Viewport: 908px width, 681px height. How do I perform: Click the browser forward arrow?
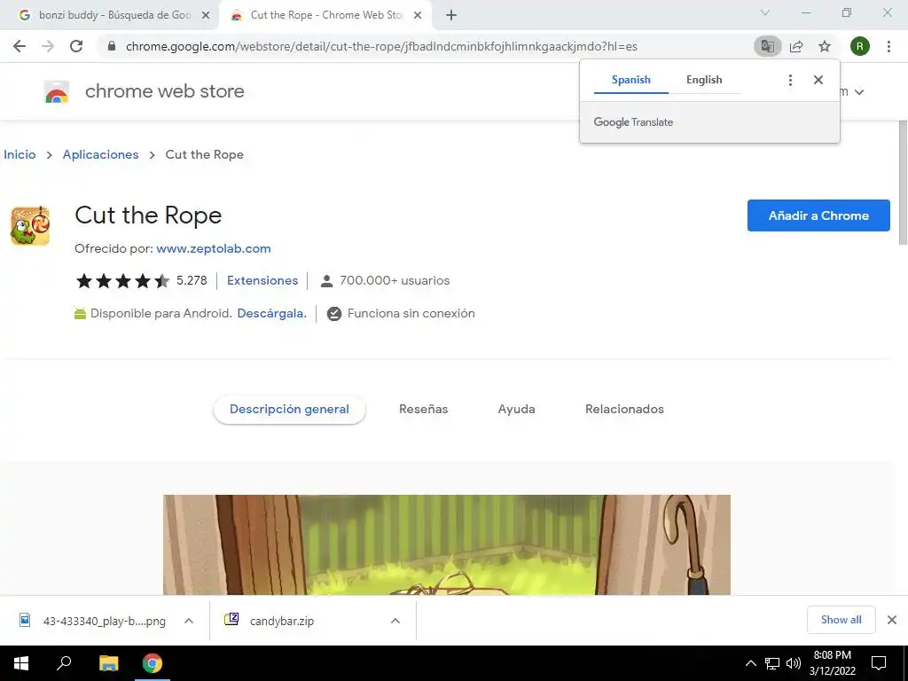tap(48, 46)
